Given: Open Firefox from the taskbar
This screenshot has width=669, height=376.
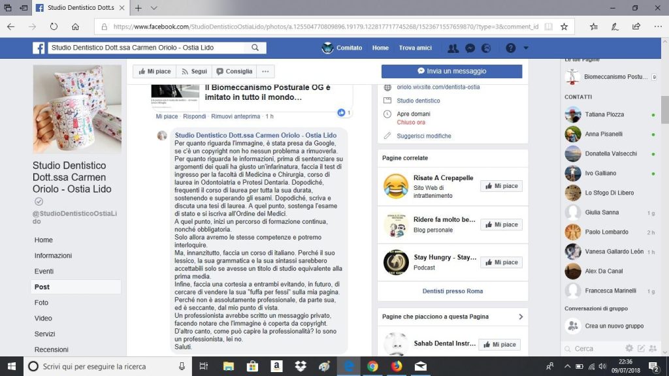Looking at the screenshot, I should pos(397,366).
